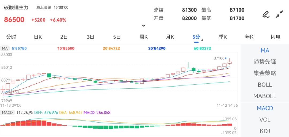The image size is (289, 137).
Task: Switch to the 月K tab
Action: [170, 37]
